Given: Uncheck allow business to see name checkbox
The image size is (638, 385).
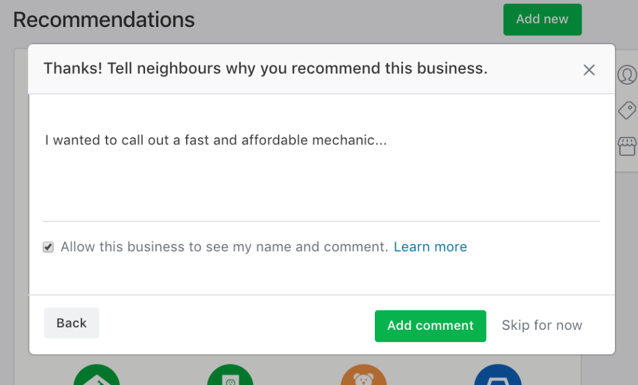Looking at the screenshot, I should click(48, 247).
